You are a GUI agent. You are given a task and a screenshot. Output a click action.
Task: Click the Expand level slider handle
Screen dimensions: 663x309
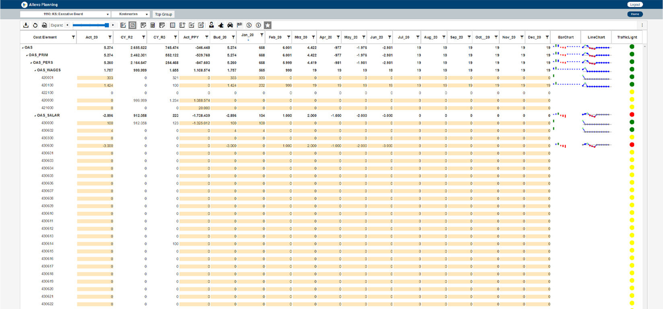(x=107, y=25)
